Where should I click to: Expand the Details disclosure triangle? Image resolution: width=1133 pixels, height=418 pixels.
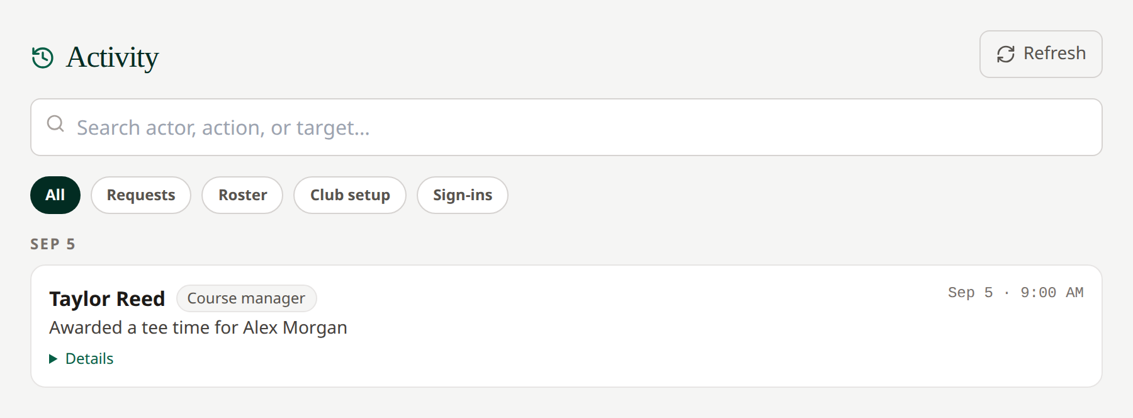coord(53,359)
